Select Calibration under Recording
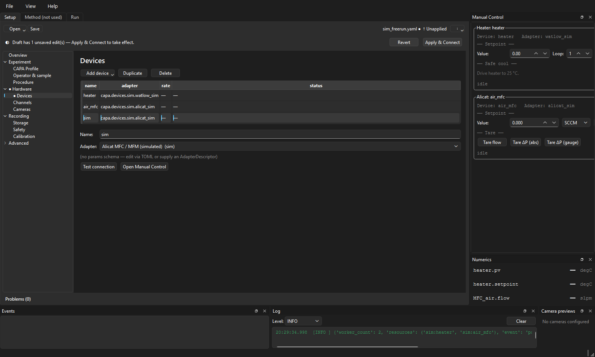Viewport: 595px width, 357px height. 24,136
